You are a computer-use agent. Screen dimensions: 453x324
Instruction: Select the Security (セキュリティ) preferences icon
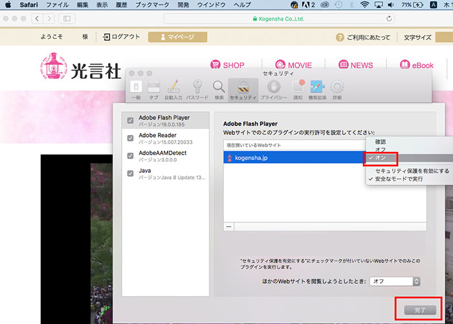click(x=243, y=90)
